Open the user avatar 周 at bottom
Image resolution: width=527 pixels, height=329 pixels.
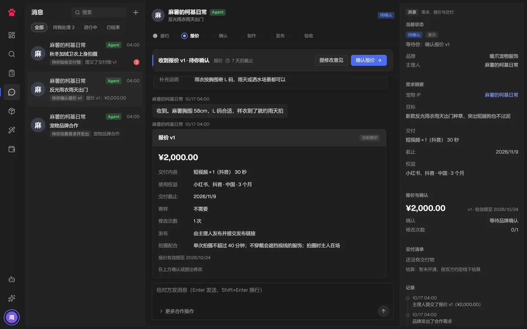tap(12, 317)
